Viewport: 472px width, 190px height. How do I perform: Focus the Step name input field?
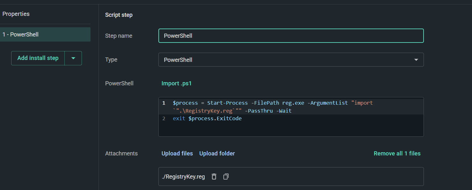[x=291, y=36]
